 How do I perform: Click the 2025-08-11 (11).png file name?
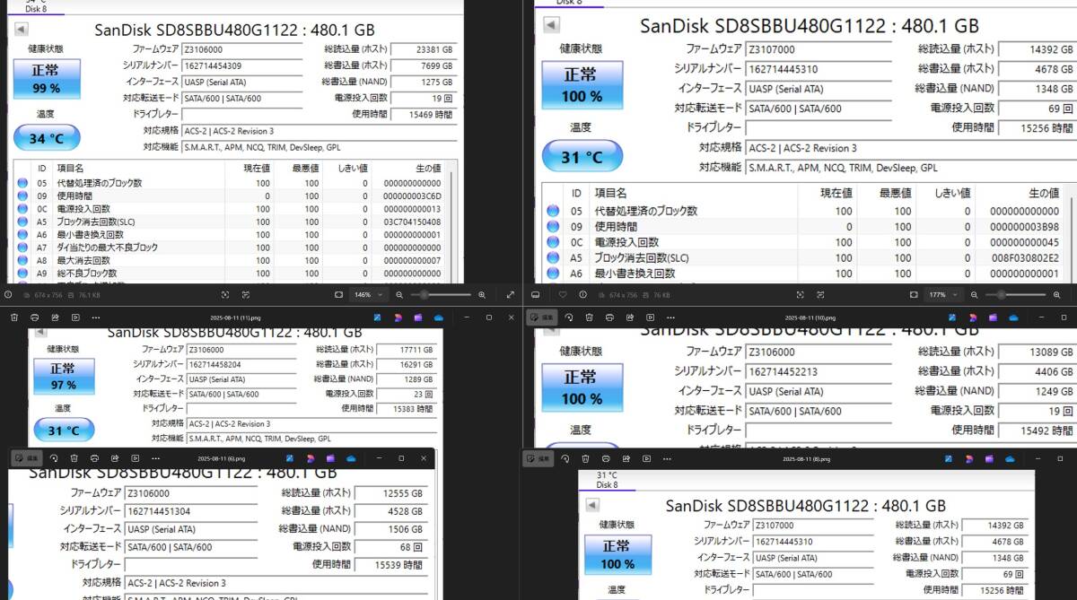pos(235,317)
